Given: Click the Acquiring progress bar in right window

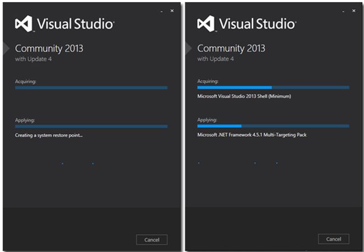Looking at the screenshot, I should coord(273,87).
